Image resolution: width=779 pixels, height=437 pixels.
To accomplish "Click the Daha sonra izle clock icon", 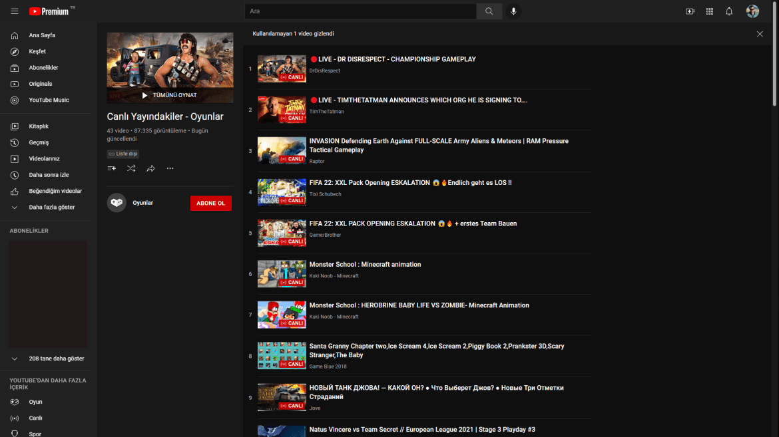I will click(x=15, y=175).
